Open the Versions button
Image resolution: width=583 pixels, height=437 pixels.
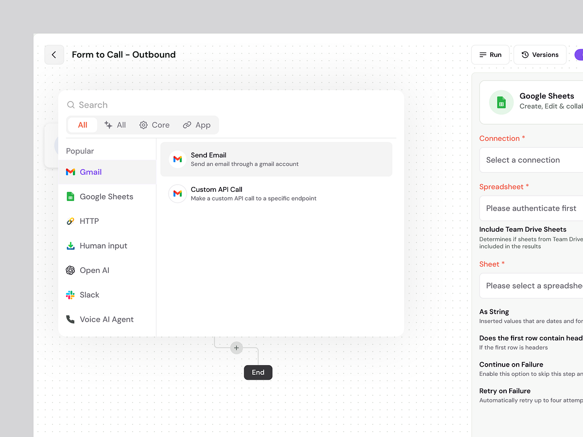pyautogui.click(x=540, y=55)
